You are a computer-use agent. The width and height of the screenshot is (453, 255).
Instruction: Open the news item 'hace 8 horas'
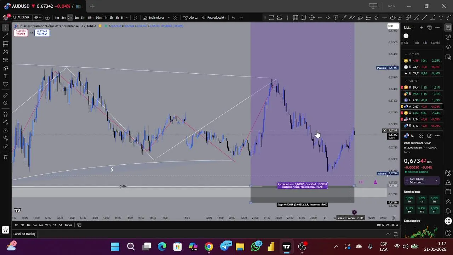(422, 181)
